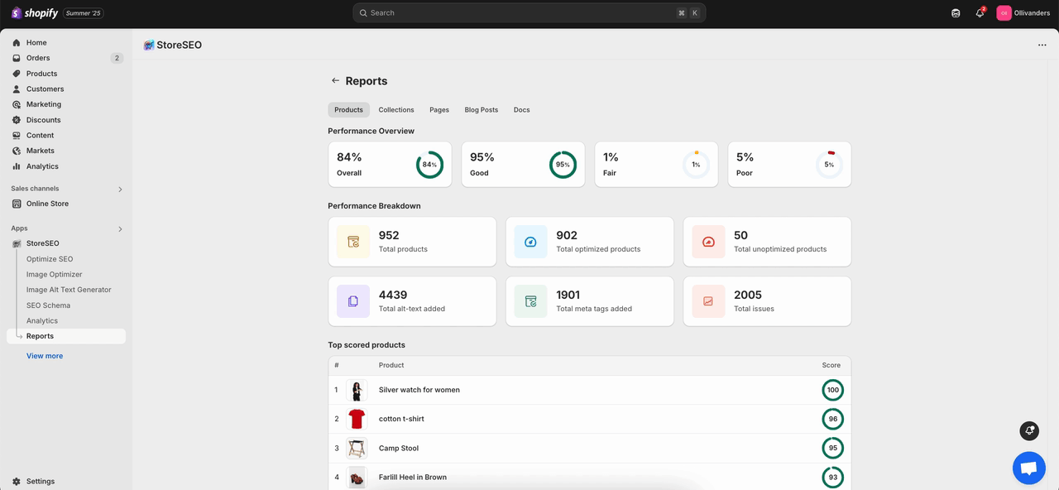Click the Total issues chart icon
The height and width of the screenshot is (490, 1059).
(x=708, y=301)
